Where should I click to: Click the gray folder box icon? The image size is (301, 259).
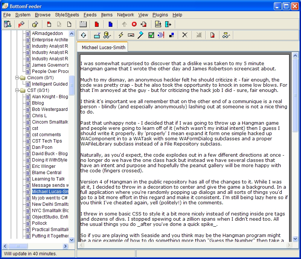[83, 24]
